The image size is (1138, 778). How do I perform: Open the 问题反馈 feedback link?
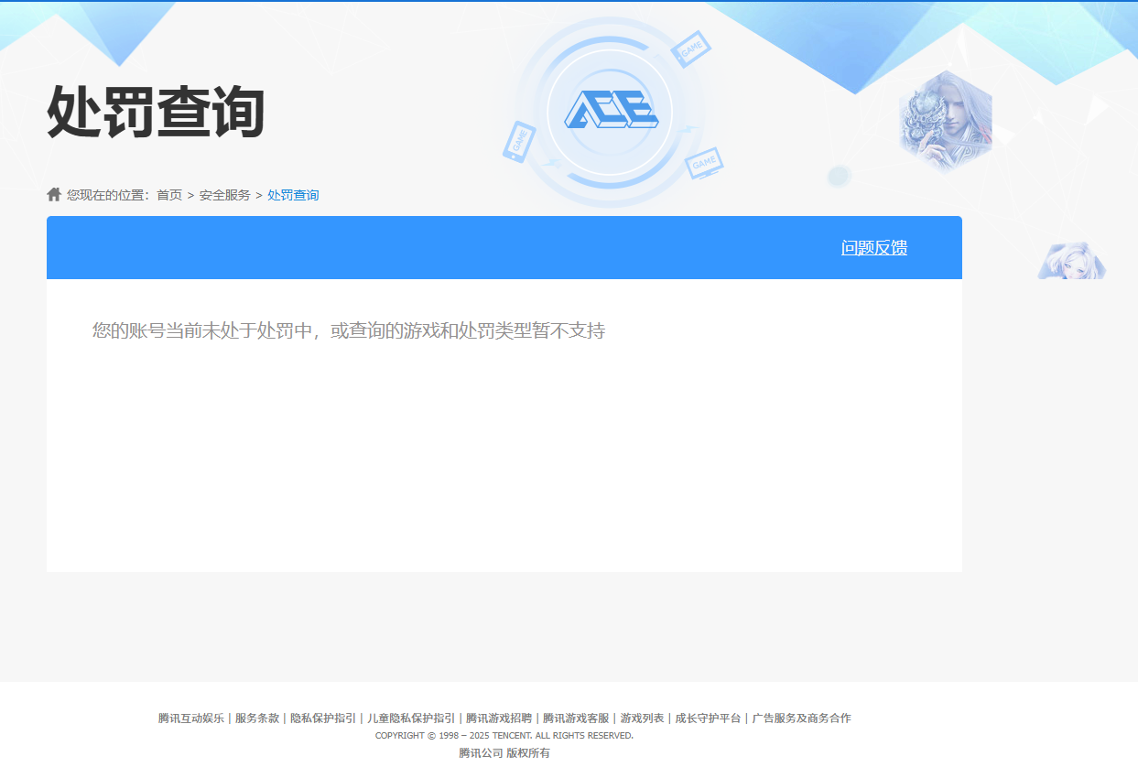click(x=873, y=247)
